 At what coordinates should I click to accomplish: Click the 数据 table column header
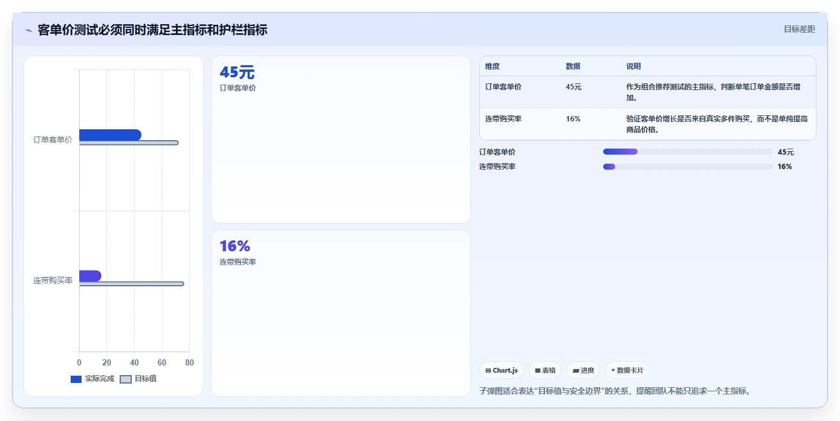[573, 66]
